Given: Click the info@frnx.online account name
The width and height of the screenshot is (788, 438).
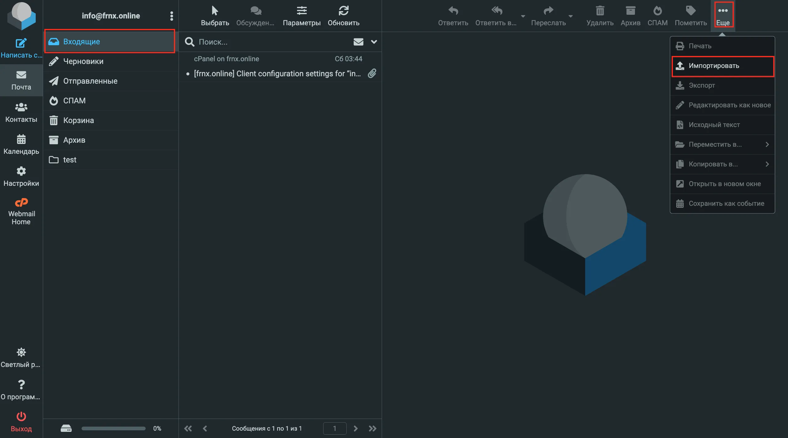Looking at the screenshot, I should [x=111, y=16].
